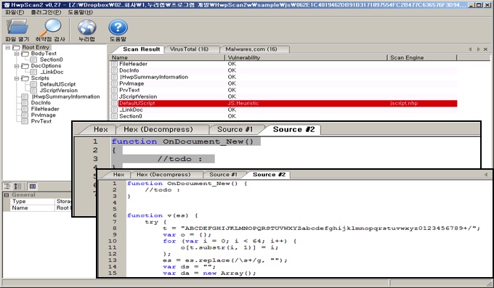Select DocInfo in the tree
The height and width of the screenshot is (288, 494).
41,103
